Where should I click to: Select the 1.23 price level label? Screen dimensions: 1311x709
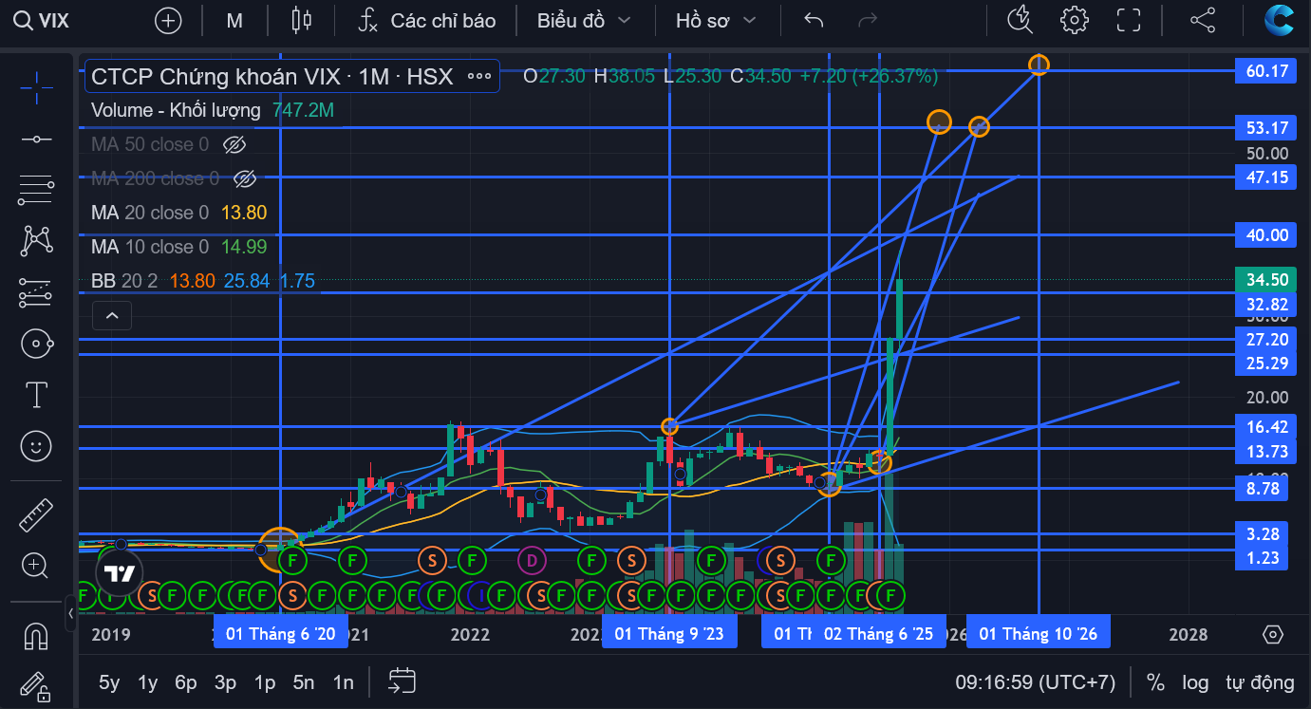pos(1262,558)
